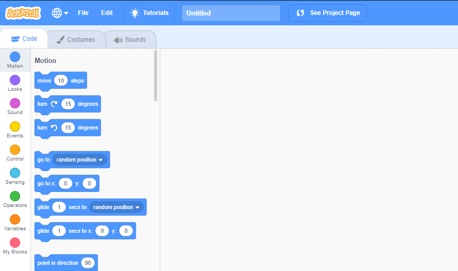Select the Operators category circle
This screenshot has width=458, height=271.
pyautogui.click(x=15, y=196)
